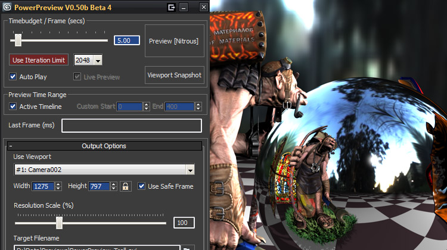Click the Timebudget slider handle
Screen dimensions: 447x250
click(18, 40)
